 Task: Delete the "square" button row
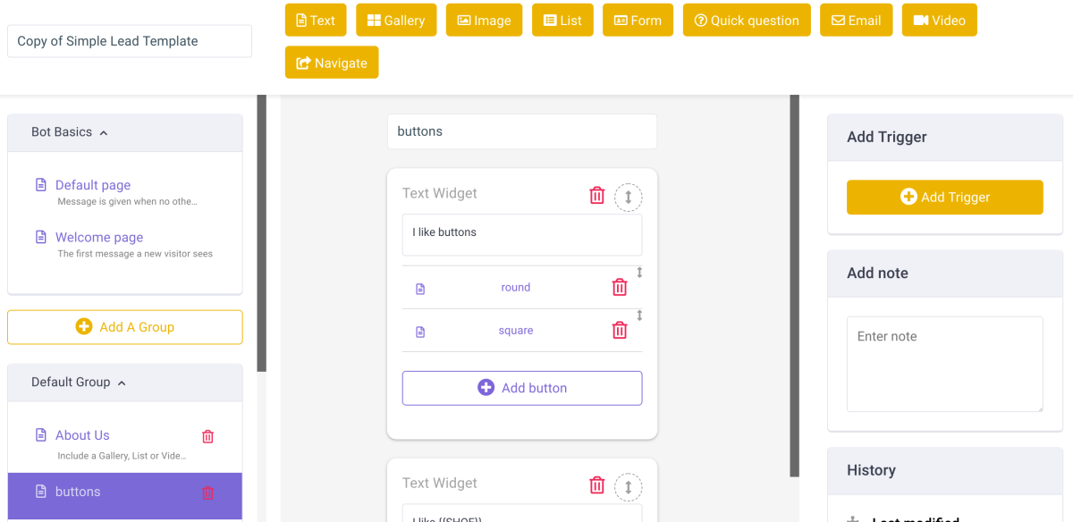(x=620, y=330)
